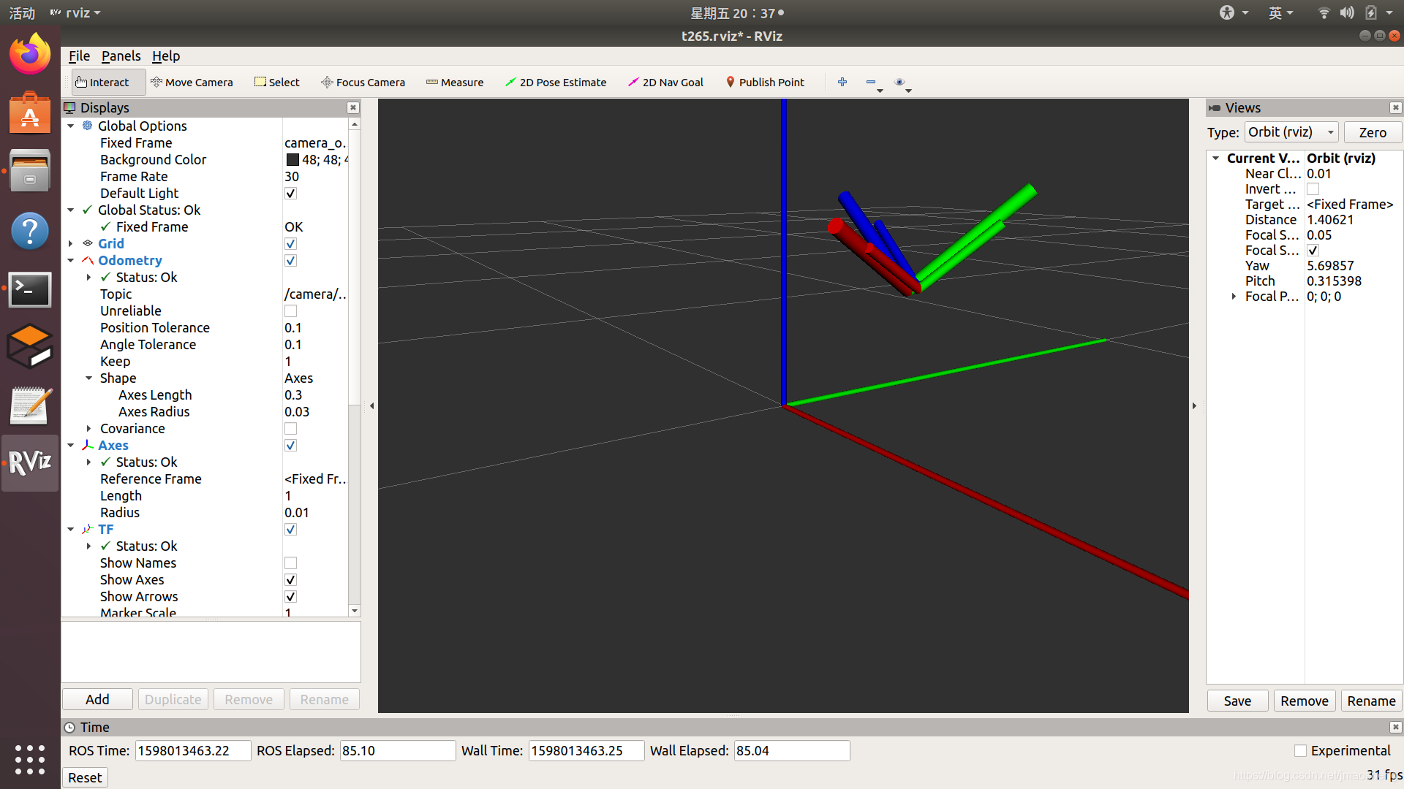Enable Show Names under TF display

point(291,563)
